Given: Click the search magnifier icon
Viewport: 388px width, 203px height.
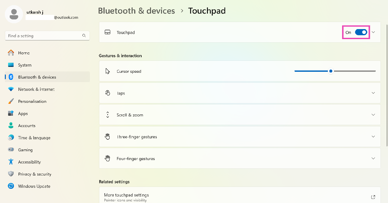Looking at the screenshot, I should click(84, 36).
